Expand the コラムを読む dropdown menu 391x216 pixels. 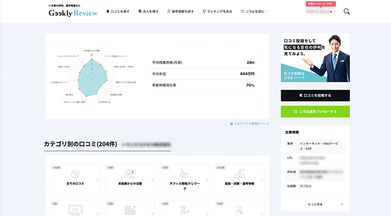point(254,11)
